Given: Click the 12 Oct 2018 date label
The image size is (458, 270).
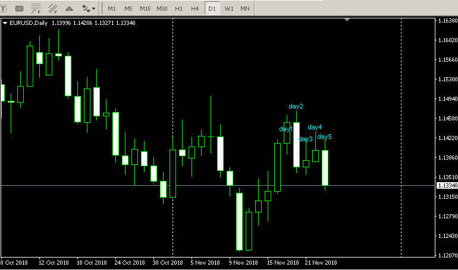Looking at the screenshot, I should click(x=54, y=263).
